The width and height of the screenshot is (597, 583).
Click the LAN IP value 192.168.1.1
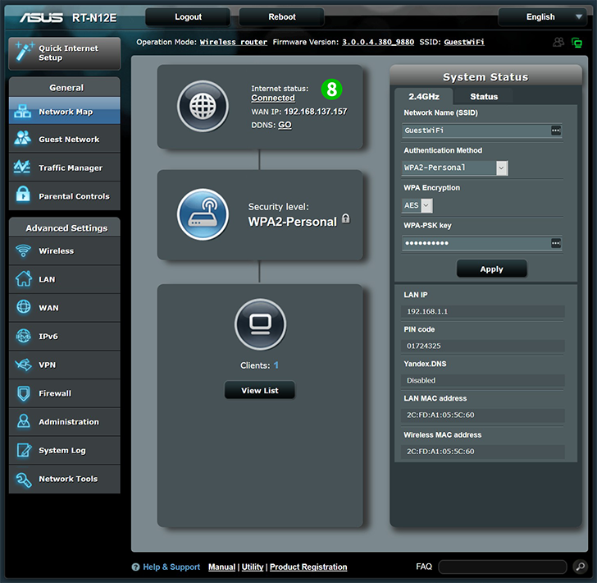coord(427,311)
